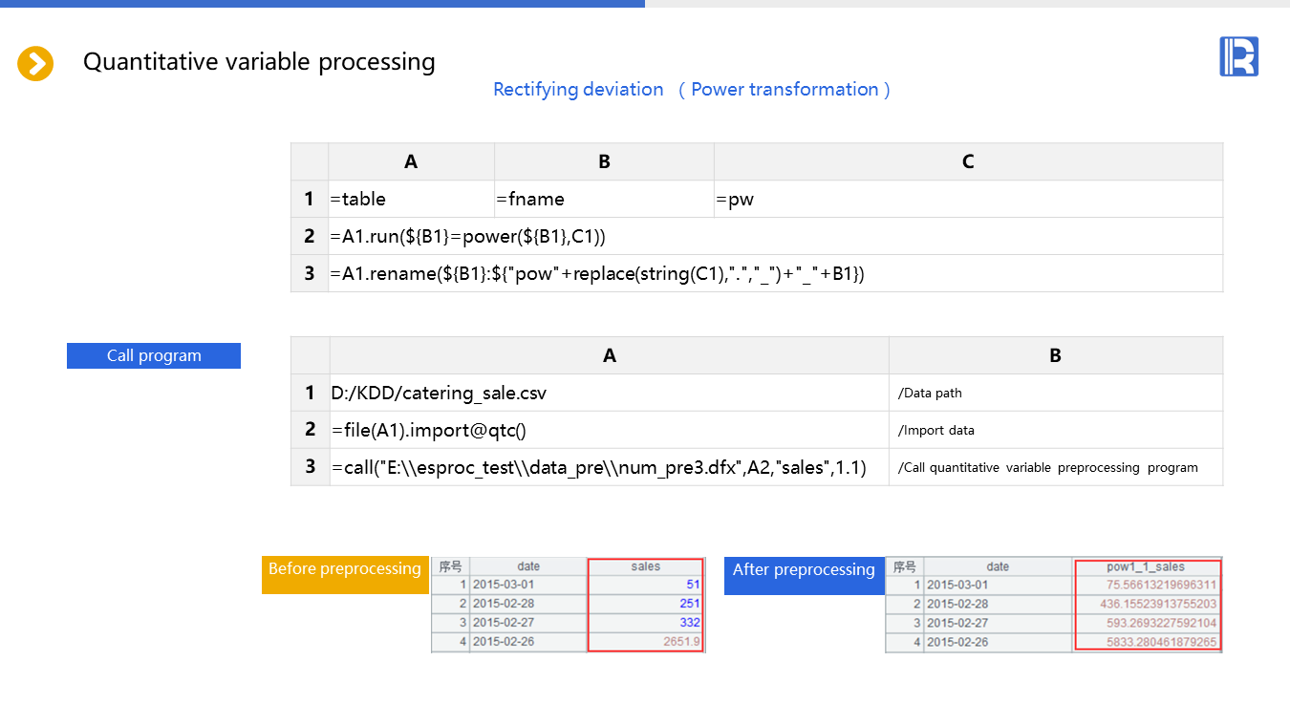
Task: Click sales value 51
Action: coord(646,585)
